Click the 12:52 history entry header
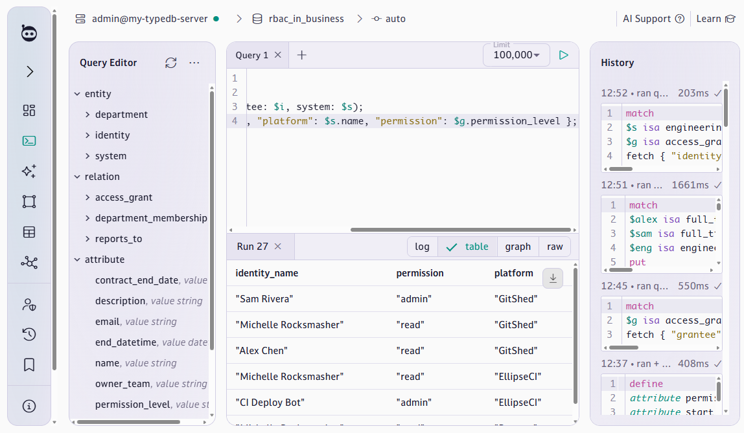 click(x=661, y=93)
